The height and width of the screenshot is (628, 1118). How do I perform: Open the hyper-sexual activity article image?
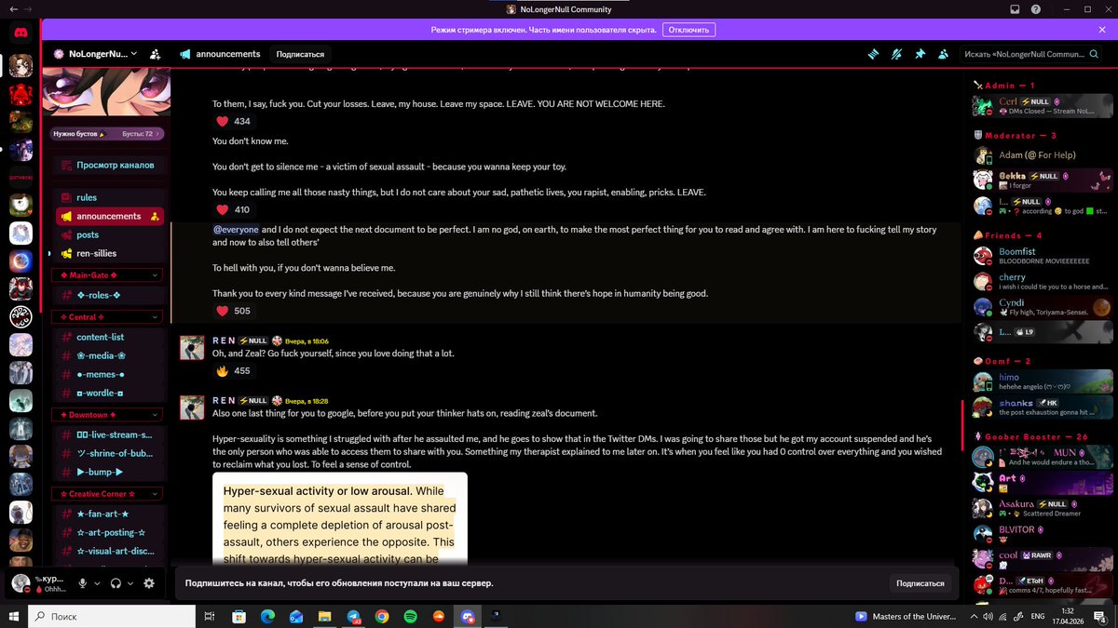(x=340, y=518)
